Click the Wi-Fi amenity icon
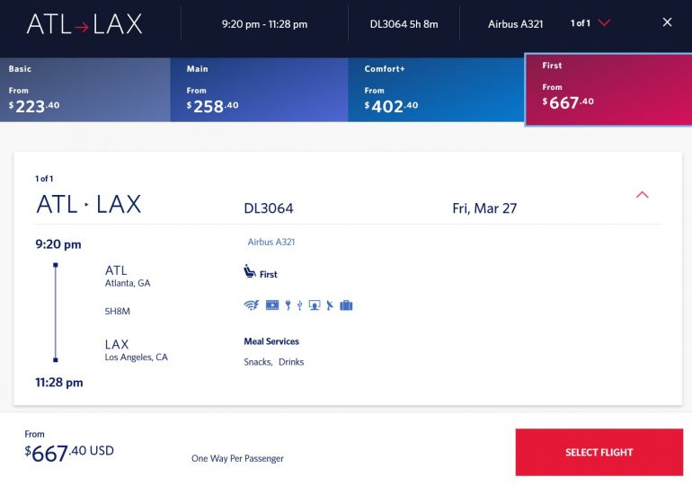This screenshot has height=486, width=692. (251, 305)
